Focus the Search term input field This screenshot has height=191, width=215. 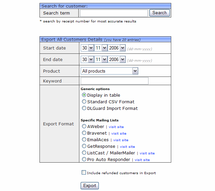pyautogui.click(x=114, y=13)
